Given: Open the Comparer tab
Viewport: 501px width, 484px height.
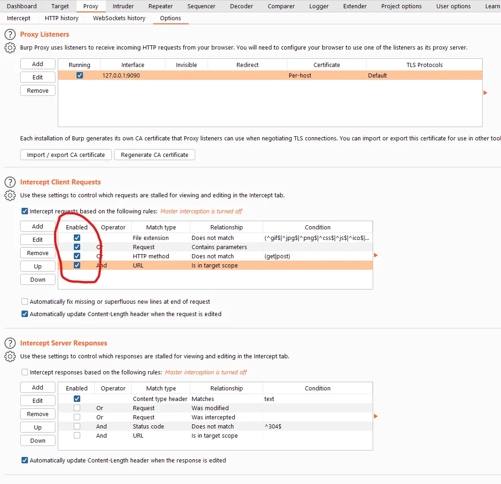Looking at the screenshot, I should 281,6.
